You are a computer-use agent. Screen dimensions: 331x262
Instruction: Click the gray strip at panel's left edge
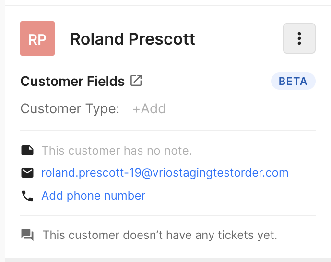tap(2, 131)
